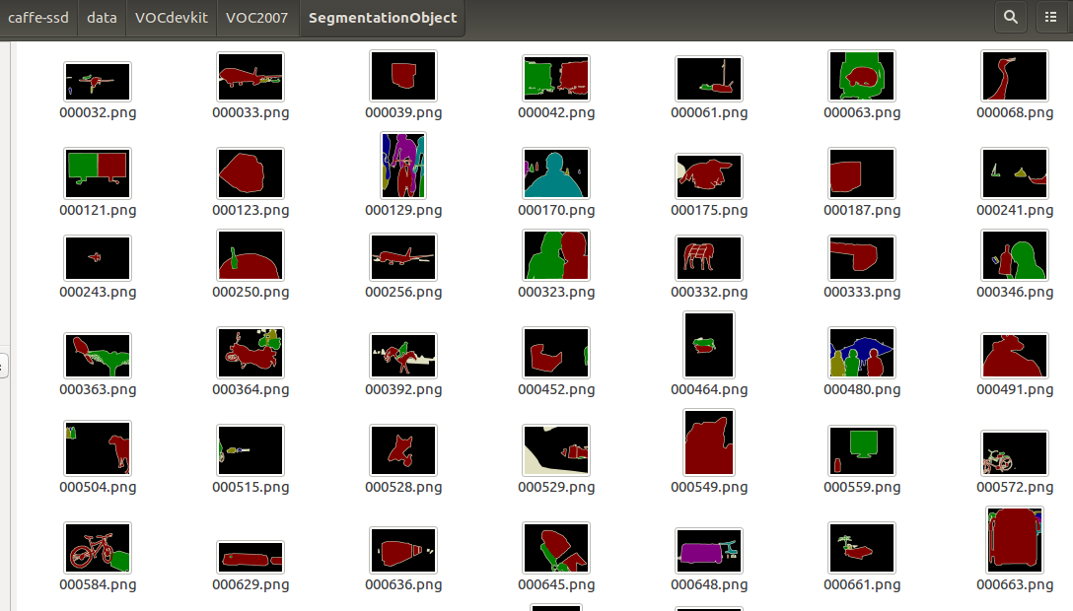Image resolution: width=1073 pixels, height=611 pixels.
Task: Select the 000663.png thumbnail
Action: (1014, 540)
